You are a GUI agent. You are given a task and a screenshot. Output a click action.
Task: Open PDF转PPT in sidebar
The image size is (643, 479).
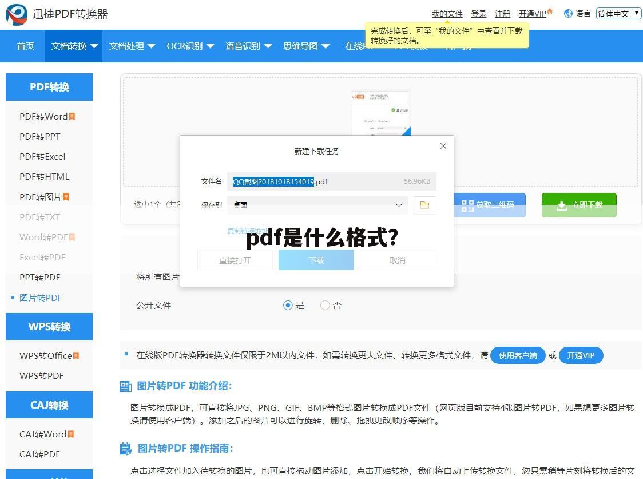pos(40,137)
